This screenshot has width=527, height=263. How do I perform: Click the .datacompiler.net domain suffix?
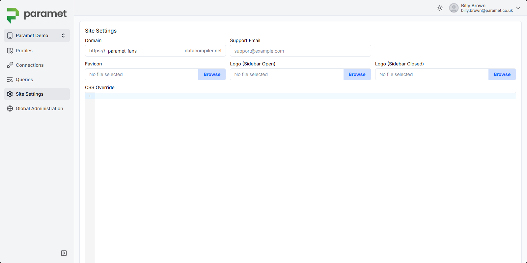coord(203,51)
